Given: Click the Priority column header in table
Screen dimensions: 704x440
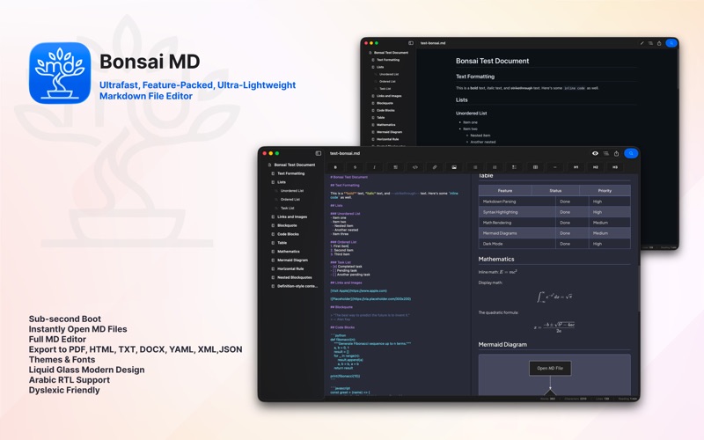Looking at the screenshot, I should 605,191.
